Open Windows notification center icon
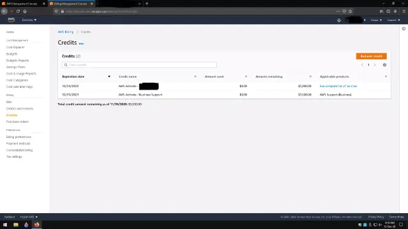The image size is (408, 229). click(x=401, y=225)
